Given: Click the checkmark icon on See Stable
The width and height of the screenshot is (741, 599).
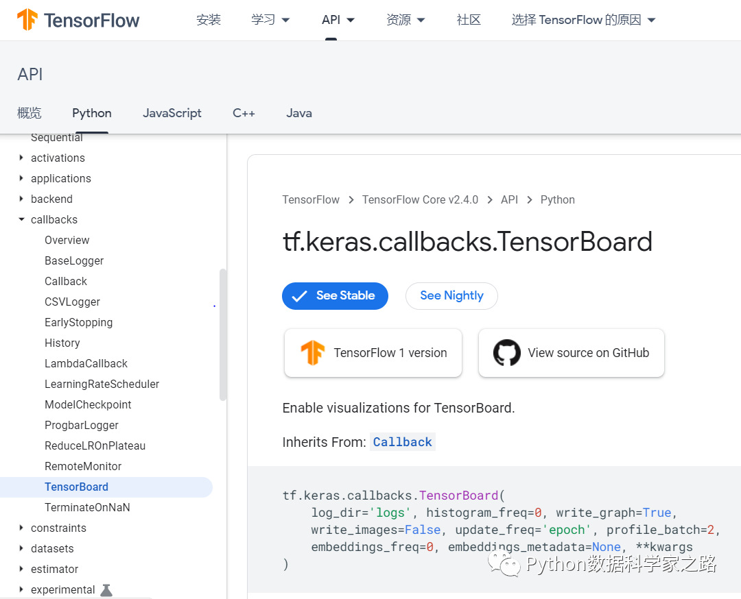Looking at the screenshot, I should coord(300,296).
